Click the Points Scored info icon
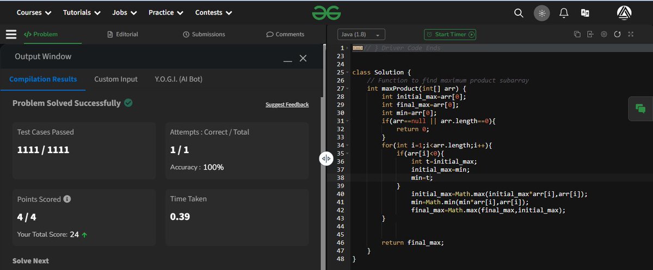The width and height of the screenshot is (653, 270). pyautogui.click(x=67, y=199)
